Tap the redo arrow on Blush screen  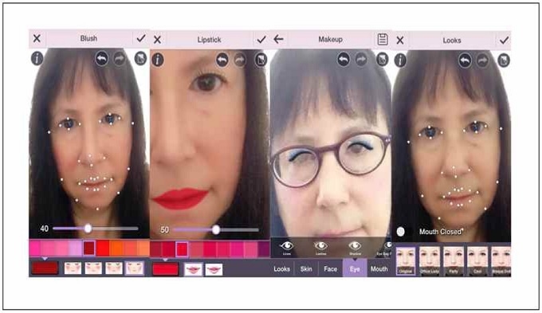click(x=120, y=59)
